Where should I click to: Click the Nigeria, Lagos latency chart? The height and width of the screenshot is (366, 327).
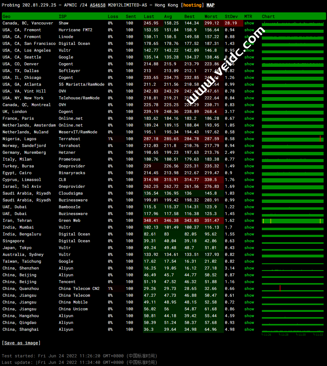pos(292,139)
